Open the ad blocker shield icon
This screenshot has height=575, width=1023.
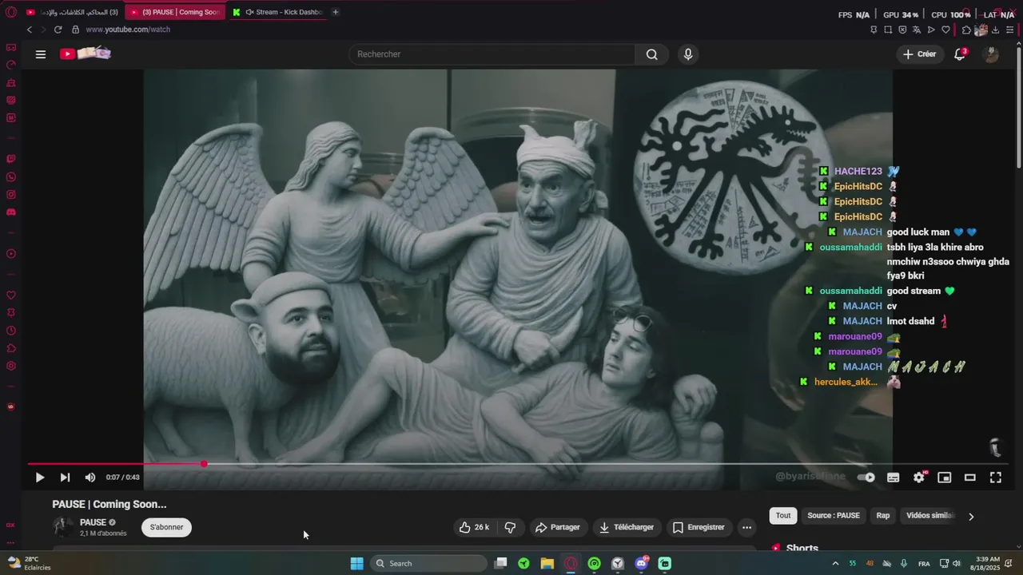pyautogui.click(x=902, y=30)
